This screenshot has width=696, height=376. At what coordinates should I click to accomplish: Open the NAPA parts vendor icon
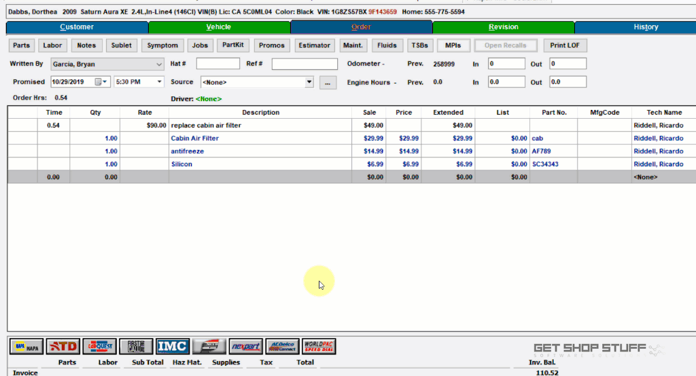coord(27,347)
